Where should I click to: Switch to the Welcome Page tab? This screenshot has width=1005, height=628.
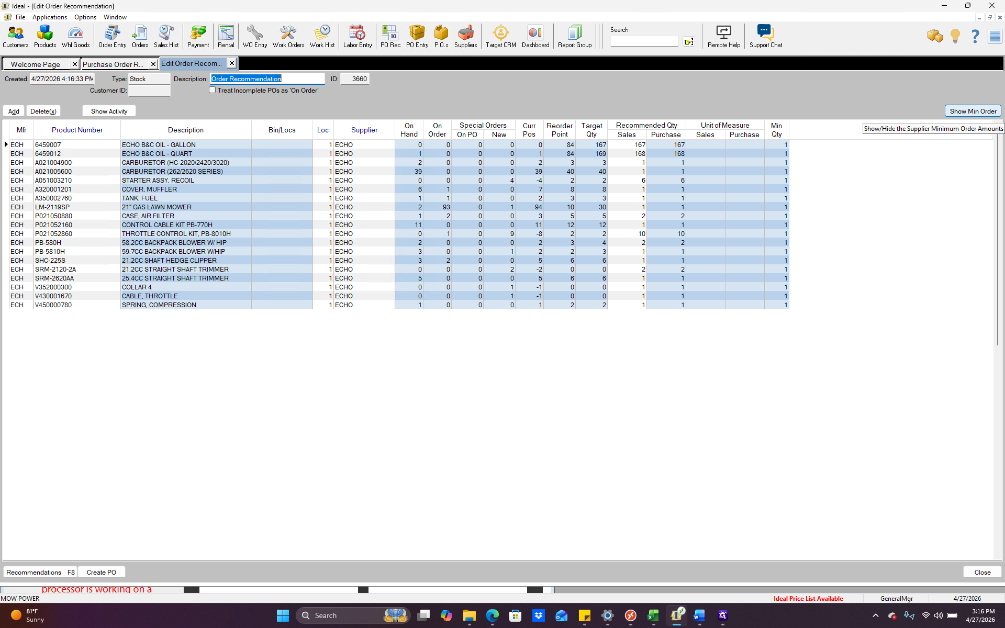(36, 64)
